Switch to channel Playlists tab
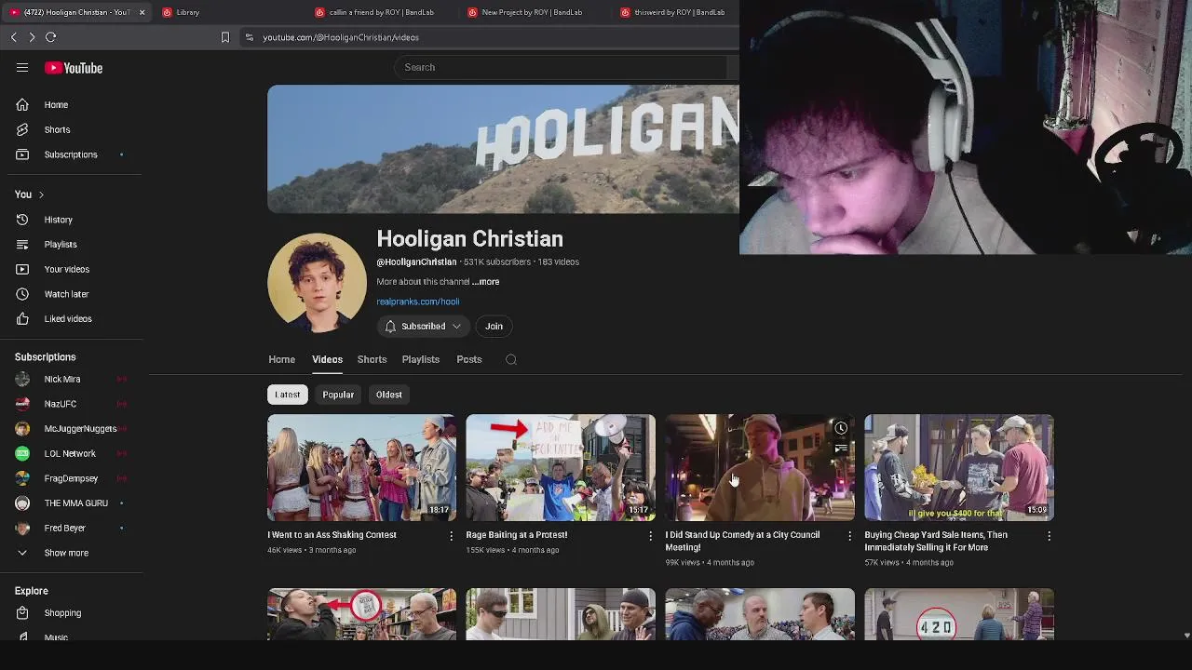This screenshot has width=1192, height=670. coord(420,359)
